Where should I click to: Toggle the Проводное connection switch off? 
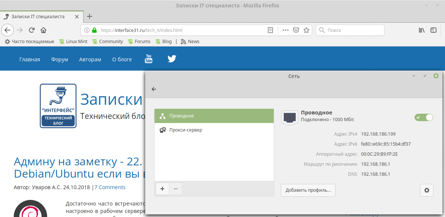coord(424,117)
